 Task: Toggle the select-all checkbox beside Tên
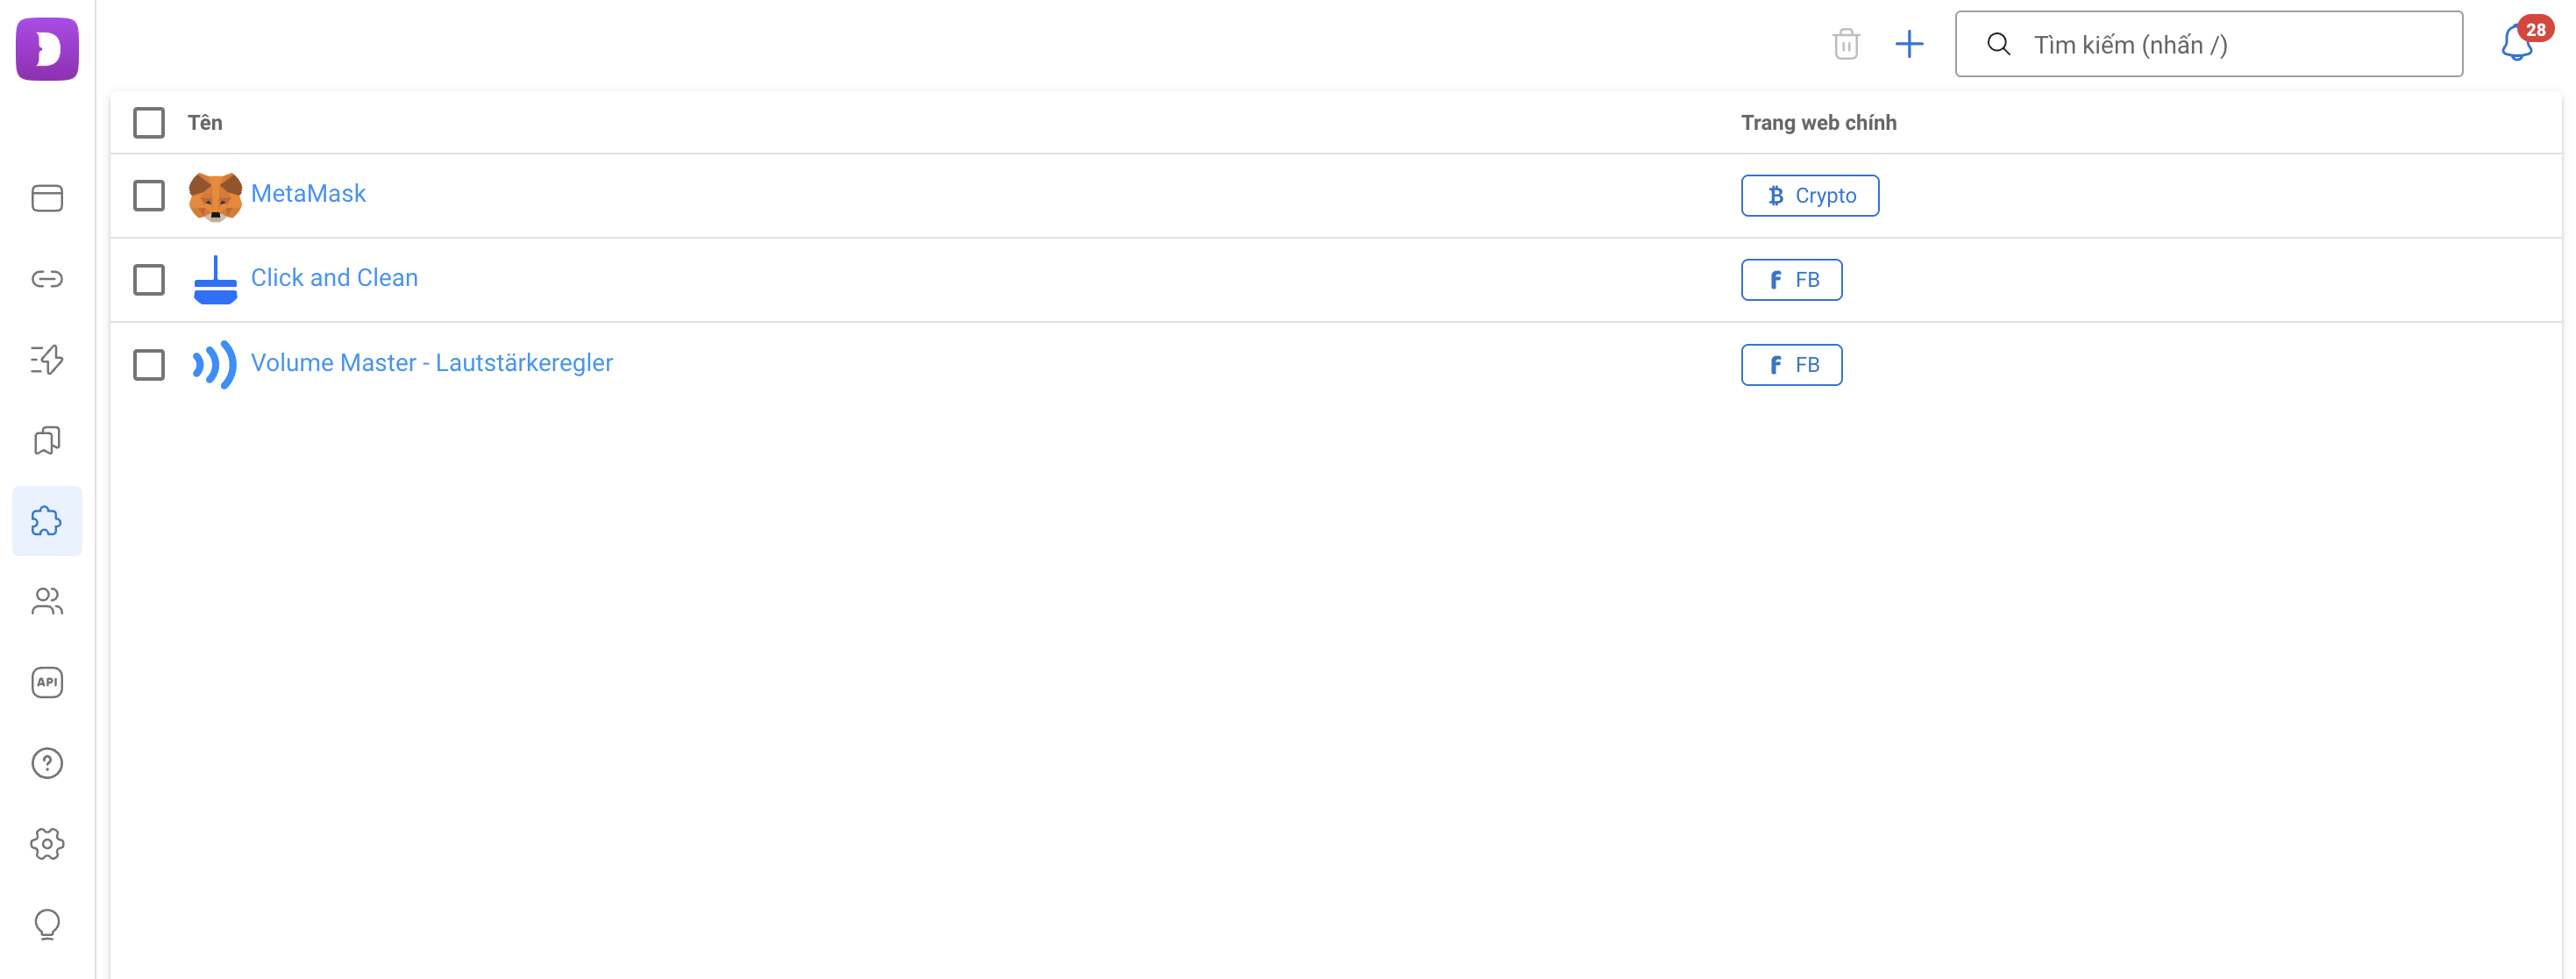click(x=149, y=123)
